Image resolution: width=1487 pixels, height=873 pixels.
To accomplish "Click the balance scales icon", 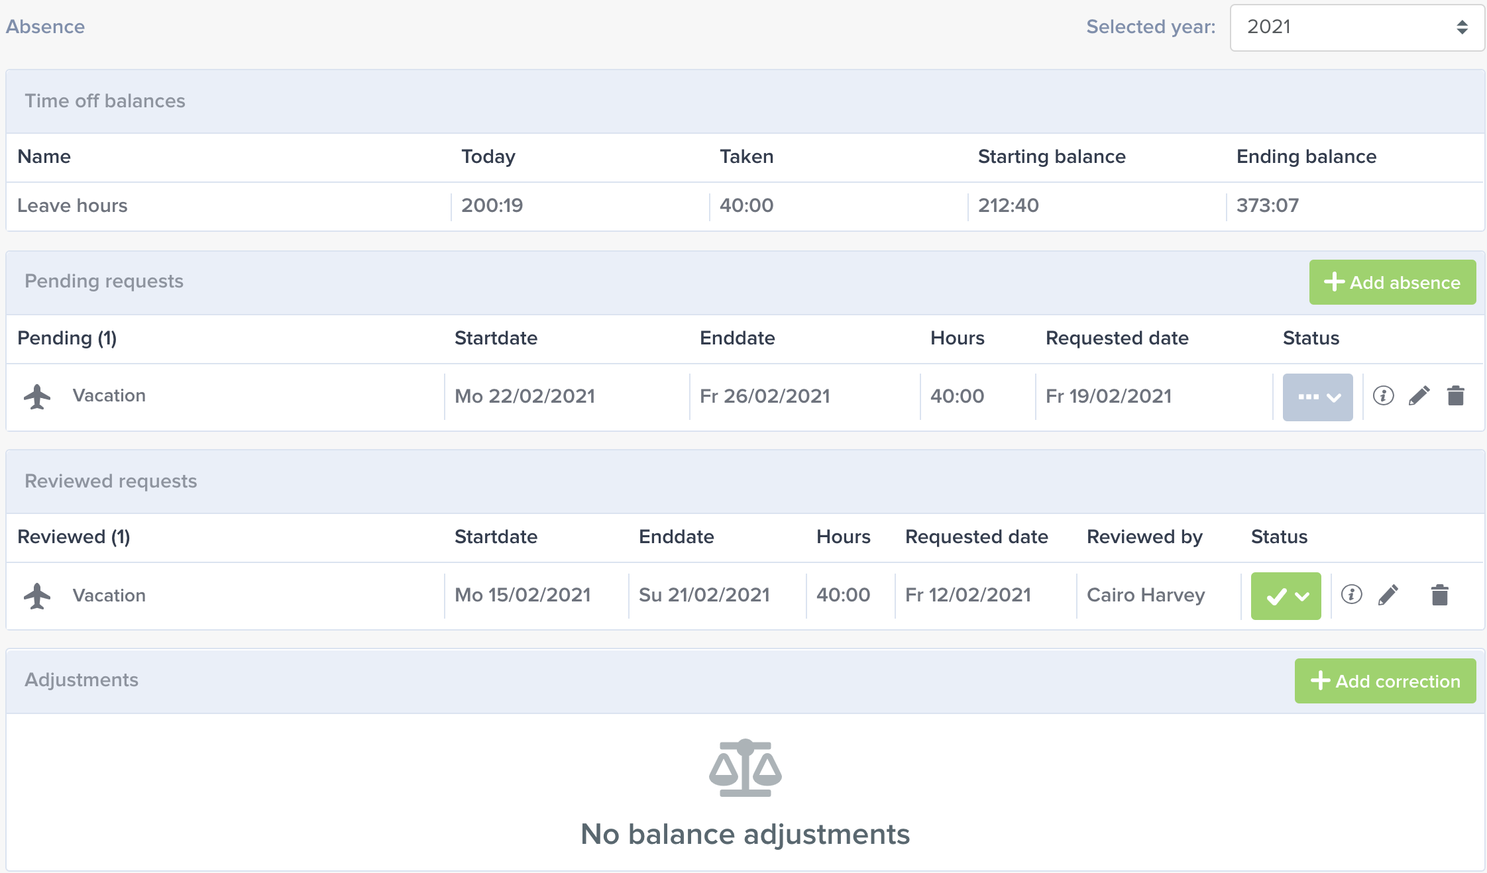I will coord(745,768).
